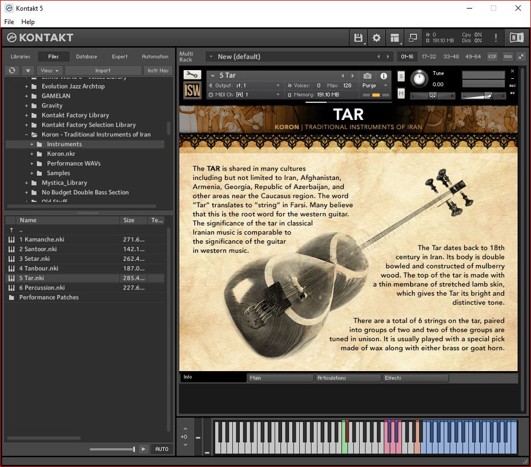Show the Effects page
The height and width of the screenshot is (467, 531).
416,378
